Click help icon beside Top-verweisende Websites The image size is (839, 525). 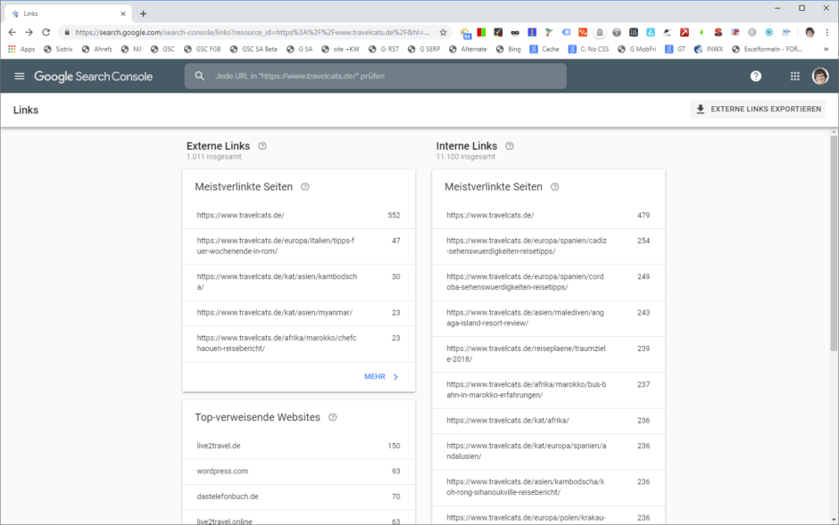coord(332,417)
